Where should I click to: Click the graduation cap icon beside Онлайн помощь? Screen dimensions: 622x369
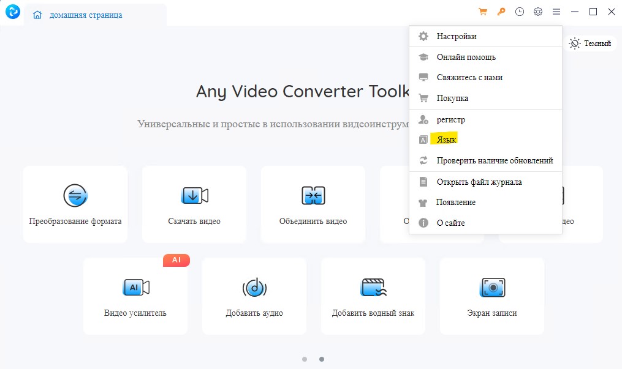(423, 57)
